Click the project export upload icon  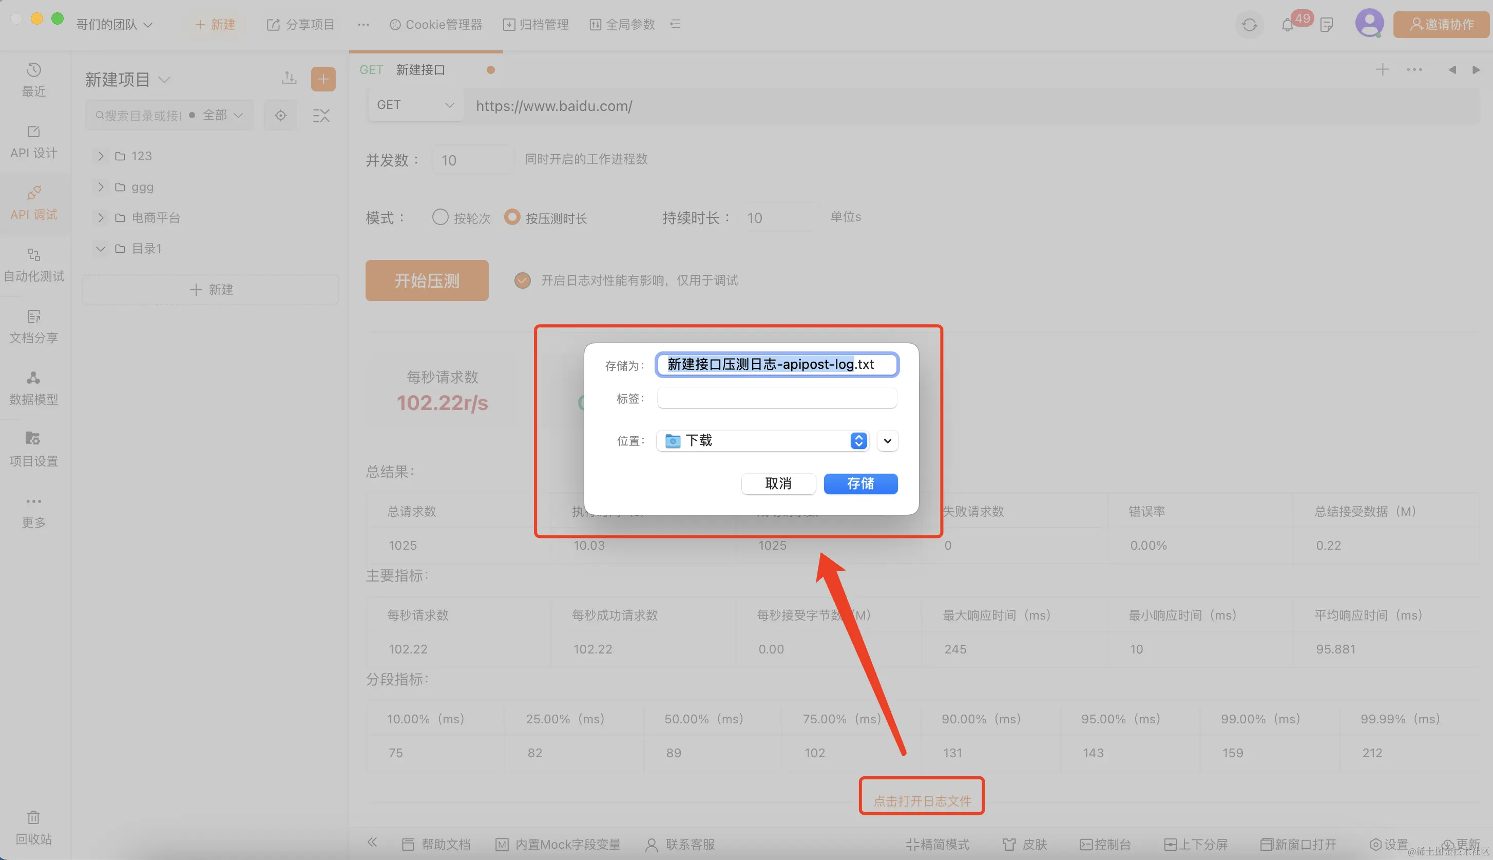pyautogui.click(x=289, y=79)
